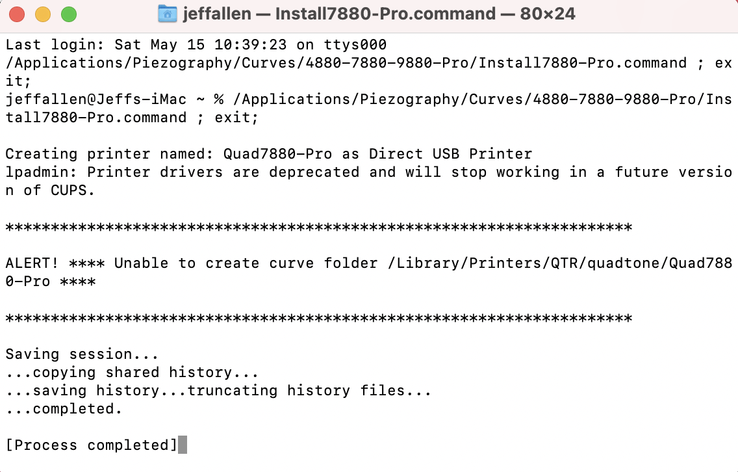Click the Quad7880-Pro printer name text

[x=277, y=154]
